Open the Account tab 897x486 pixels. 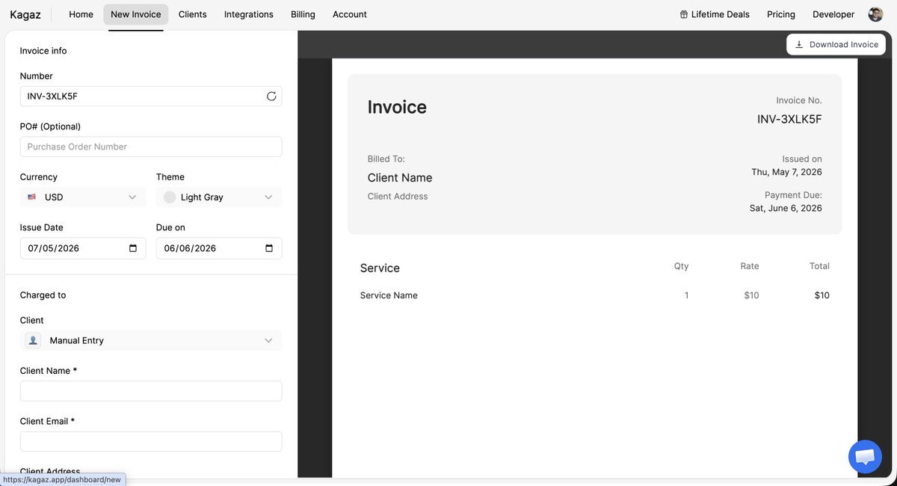pyautogui.click(x=350, y=14)
